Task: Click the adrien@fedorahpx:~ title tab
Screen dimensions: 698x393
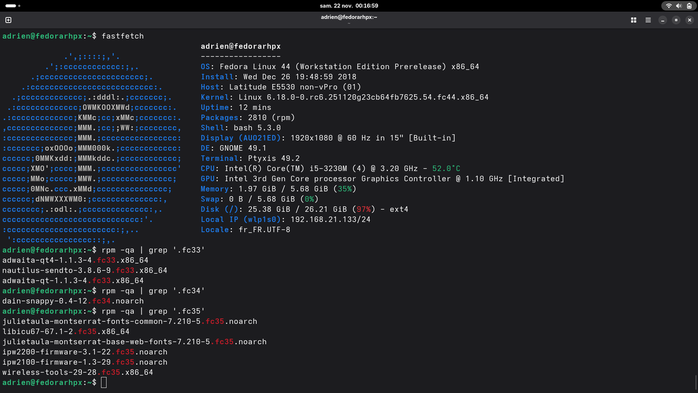Action: click(x=349, y=17)
